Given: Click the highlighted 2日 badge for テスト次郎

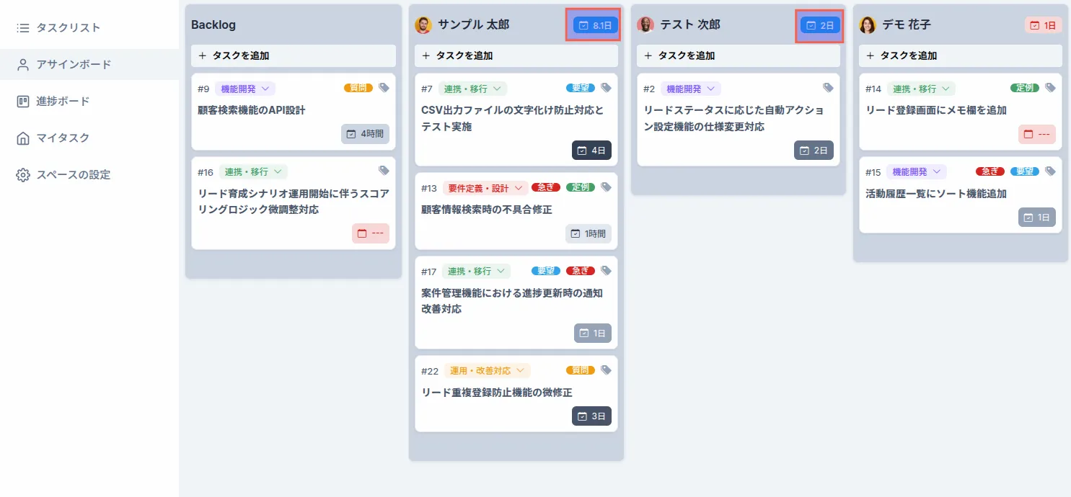Looking at the screenshot, I should (x=819, y=24).
